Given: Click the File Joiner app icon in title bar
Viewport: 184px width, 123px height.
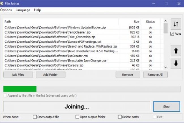Looking at the screenshot, I should (x=2, y=3).
